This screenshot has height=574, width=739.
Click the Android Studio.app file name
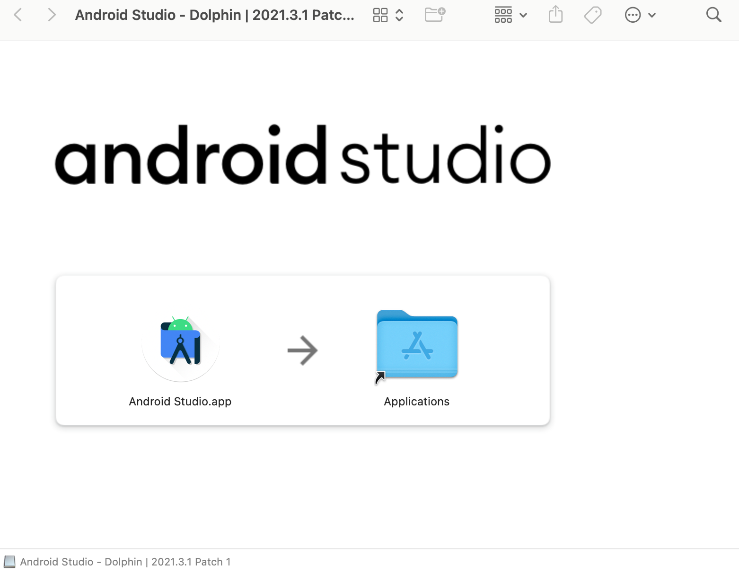coord(180,402)
